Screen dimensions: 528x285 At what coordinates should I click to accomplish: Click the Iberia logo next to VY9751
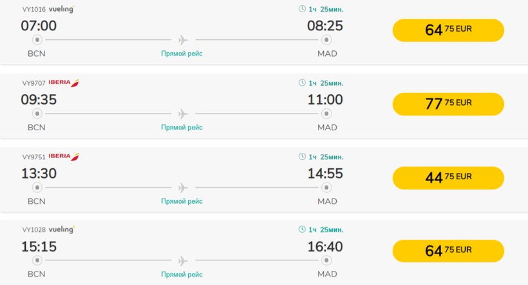click(x=64, y=157)
